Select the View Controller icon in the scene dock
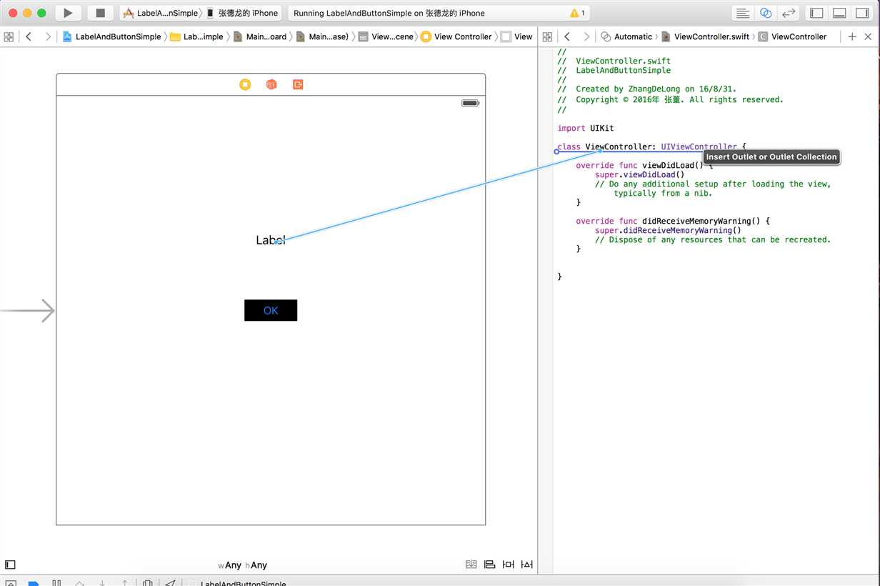Image resolution: width=880 pixels, height=586 pixels. click(x=245, y=84)
